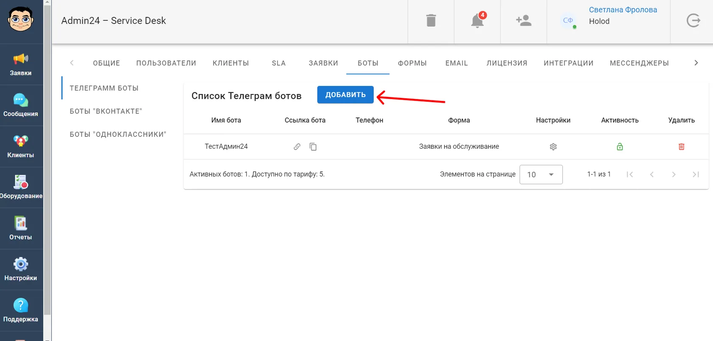Screen dimensions: 713x341
Task: Switch to the ЗАЯВКИ tab
Action: (323, 63)
